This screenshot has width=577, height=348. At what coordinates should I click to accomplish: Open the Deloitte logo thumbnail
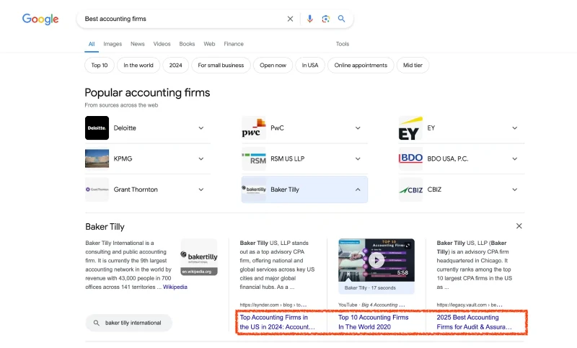click(97, 128)
